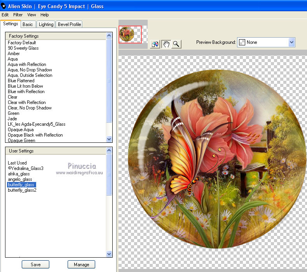Select the 90 Sweety Glass preset
The width and height of the screenshot is (307, 272).
pyautogui.click(x=23, y=48)
